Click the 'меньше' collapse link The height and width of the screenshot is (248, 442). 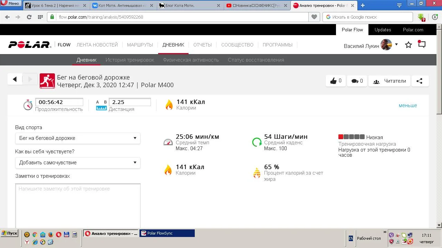408,105
